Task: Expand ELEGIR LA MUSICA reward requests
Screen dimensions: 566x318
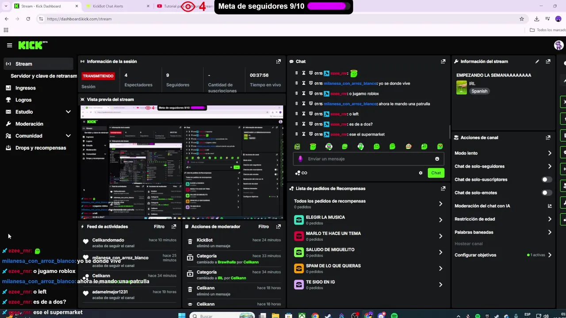Action: (x=440, y=220)
